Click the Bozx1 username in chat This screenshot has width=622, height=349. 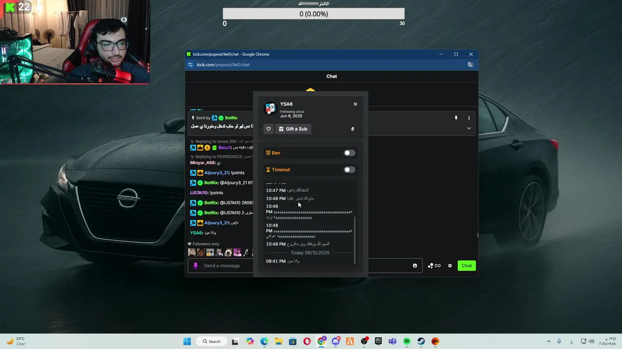point(225,147)
